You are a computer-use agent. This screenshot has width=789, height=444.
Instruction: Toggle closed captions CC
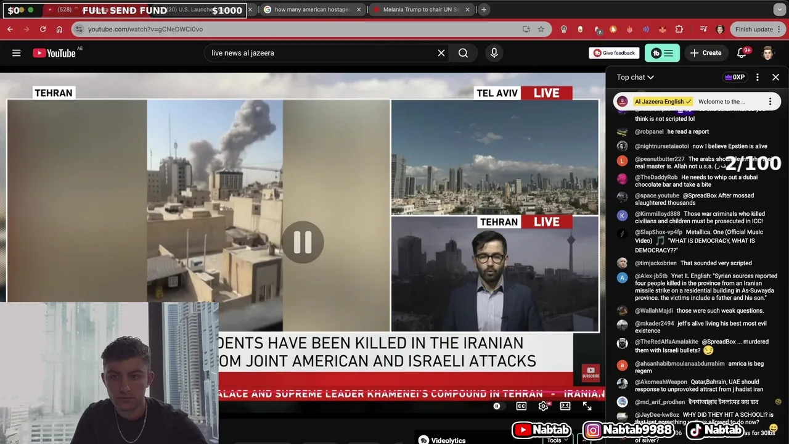pos(521,406)
